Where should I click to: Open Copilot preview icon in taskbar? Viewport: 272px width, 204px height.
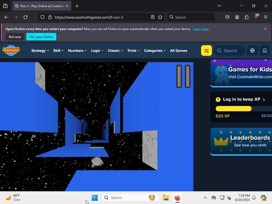click(263, 198)
